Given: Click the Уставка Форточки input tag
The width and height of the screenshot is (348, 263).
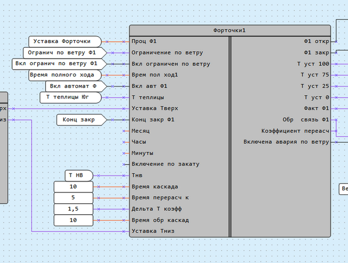Looking at the screenshot, I should coord(64,41).
